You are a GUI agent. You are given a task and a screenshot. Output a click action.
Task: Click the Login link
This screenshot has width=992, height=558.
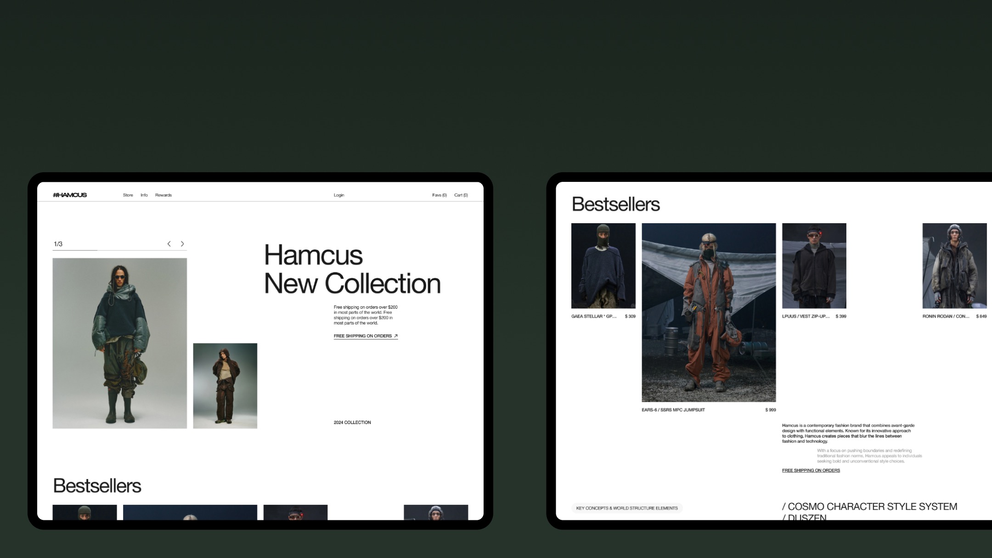339,195
